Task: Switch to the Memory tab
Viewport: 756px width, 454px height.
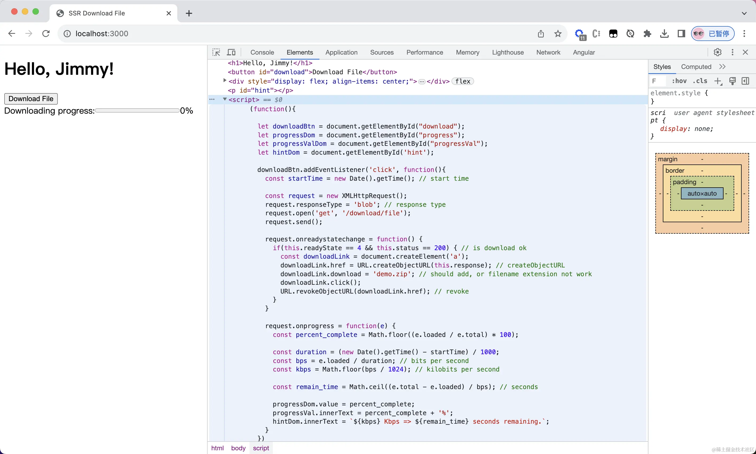Action: (467, 52)
